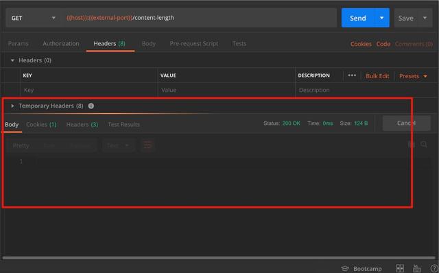439x273 pixels.
Task: Open the Test Results tab
Action: [x=123, y=125]
